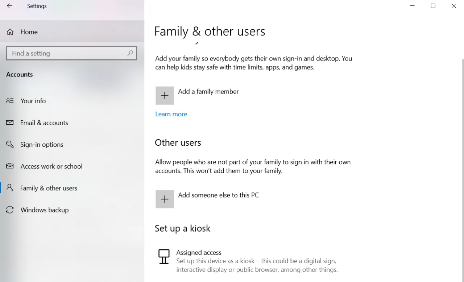The image size is (464, 282).
Task: Click the Windows backup sync icon
Action: click(x=10, y=210)
